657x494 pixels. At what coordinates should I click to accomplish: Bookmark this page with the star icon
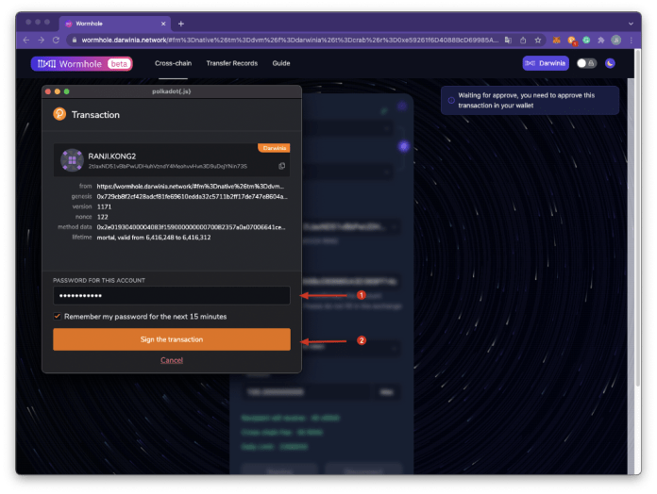pos(538,41)
